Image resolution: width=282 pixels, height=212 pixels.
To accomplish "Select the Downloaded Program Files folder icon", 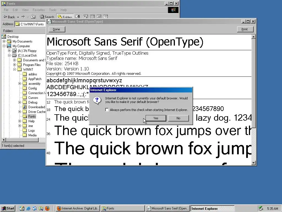I will click(x=25, y=107).
